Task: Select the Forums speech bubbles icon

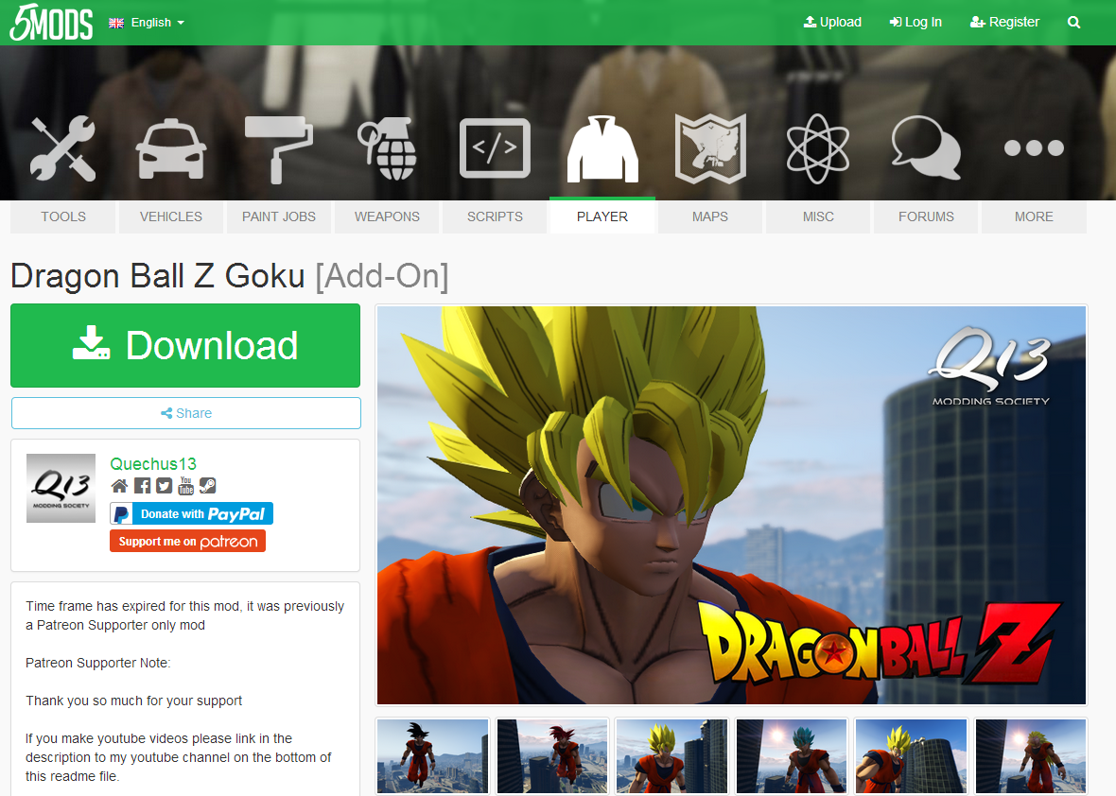Action: click(926, 148)
